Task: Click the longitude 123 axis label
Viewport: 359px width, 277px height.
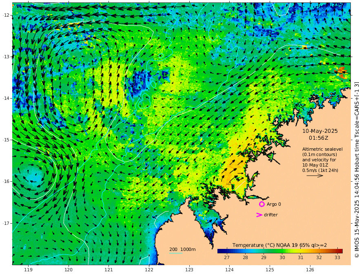Action: pyautogui.click(x=189, y=270)
